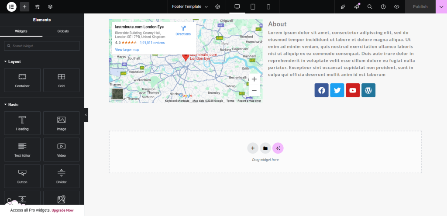The height and width of the screenshot is (216, 447).
Task: Open the Finder search icon
Action: 370,7
